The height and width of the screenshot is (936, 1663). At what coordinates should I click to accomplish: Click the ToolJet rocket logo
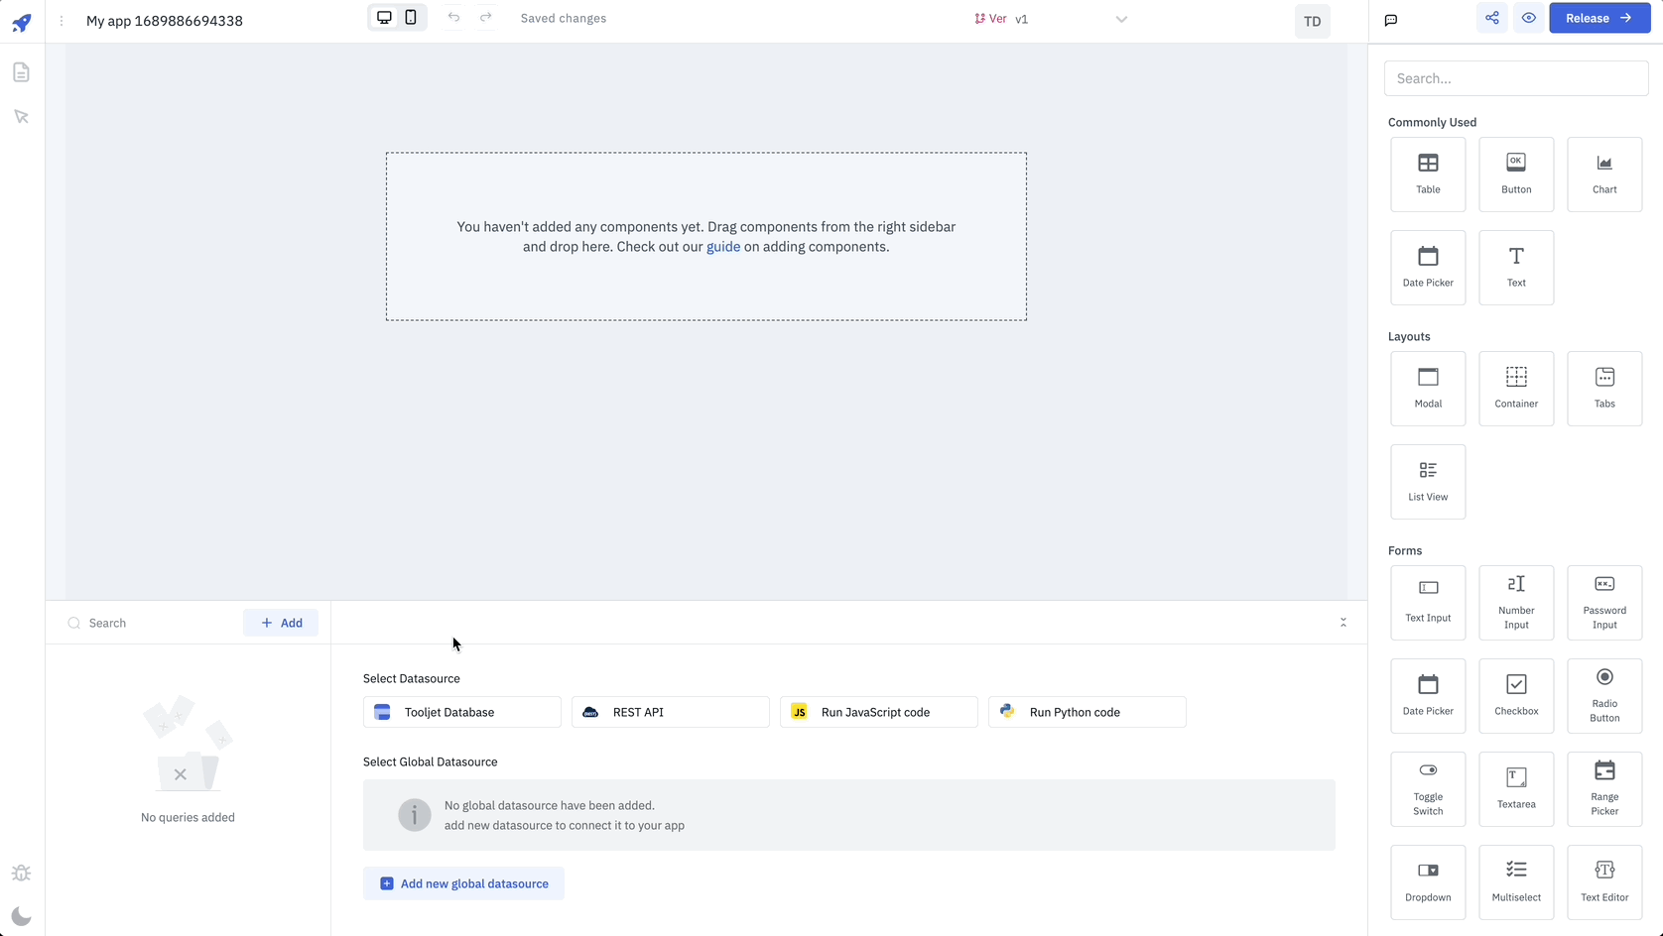[22, 22]
